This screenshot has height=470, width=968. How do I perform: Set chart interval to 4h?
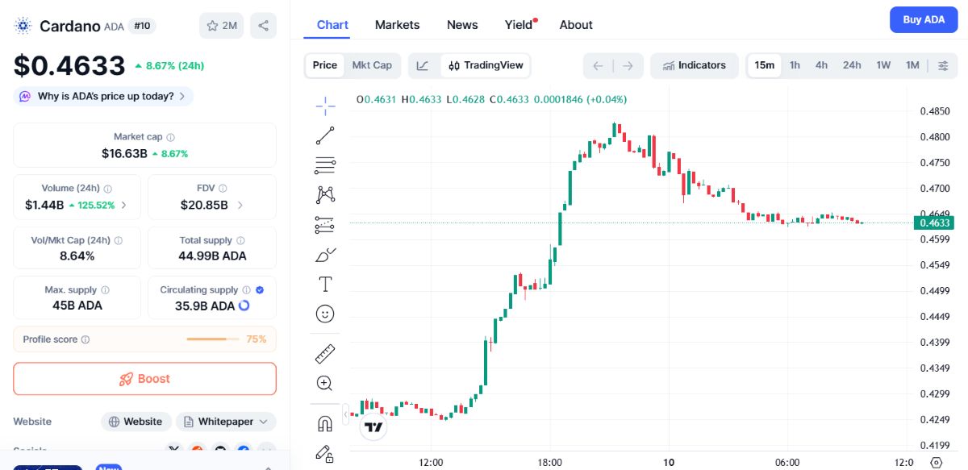[x=821, y=65]
